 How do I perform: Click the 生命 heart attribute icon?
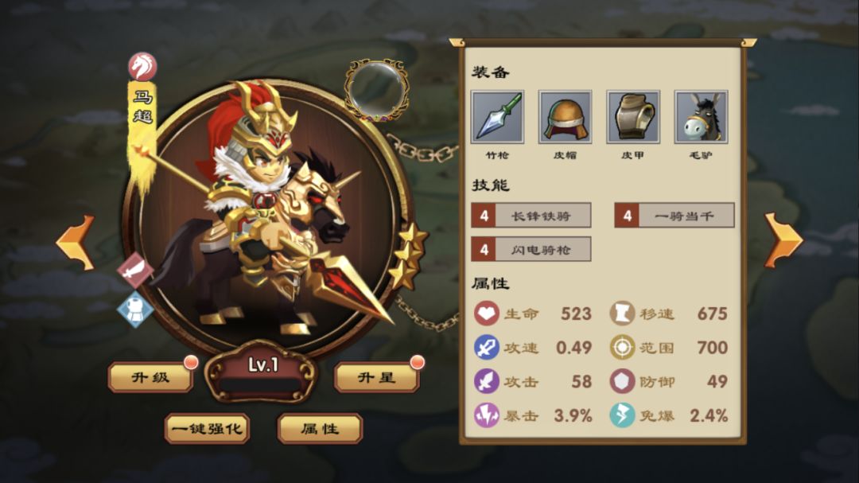[486, 314]
